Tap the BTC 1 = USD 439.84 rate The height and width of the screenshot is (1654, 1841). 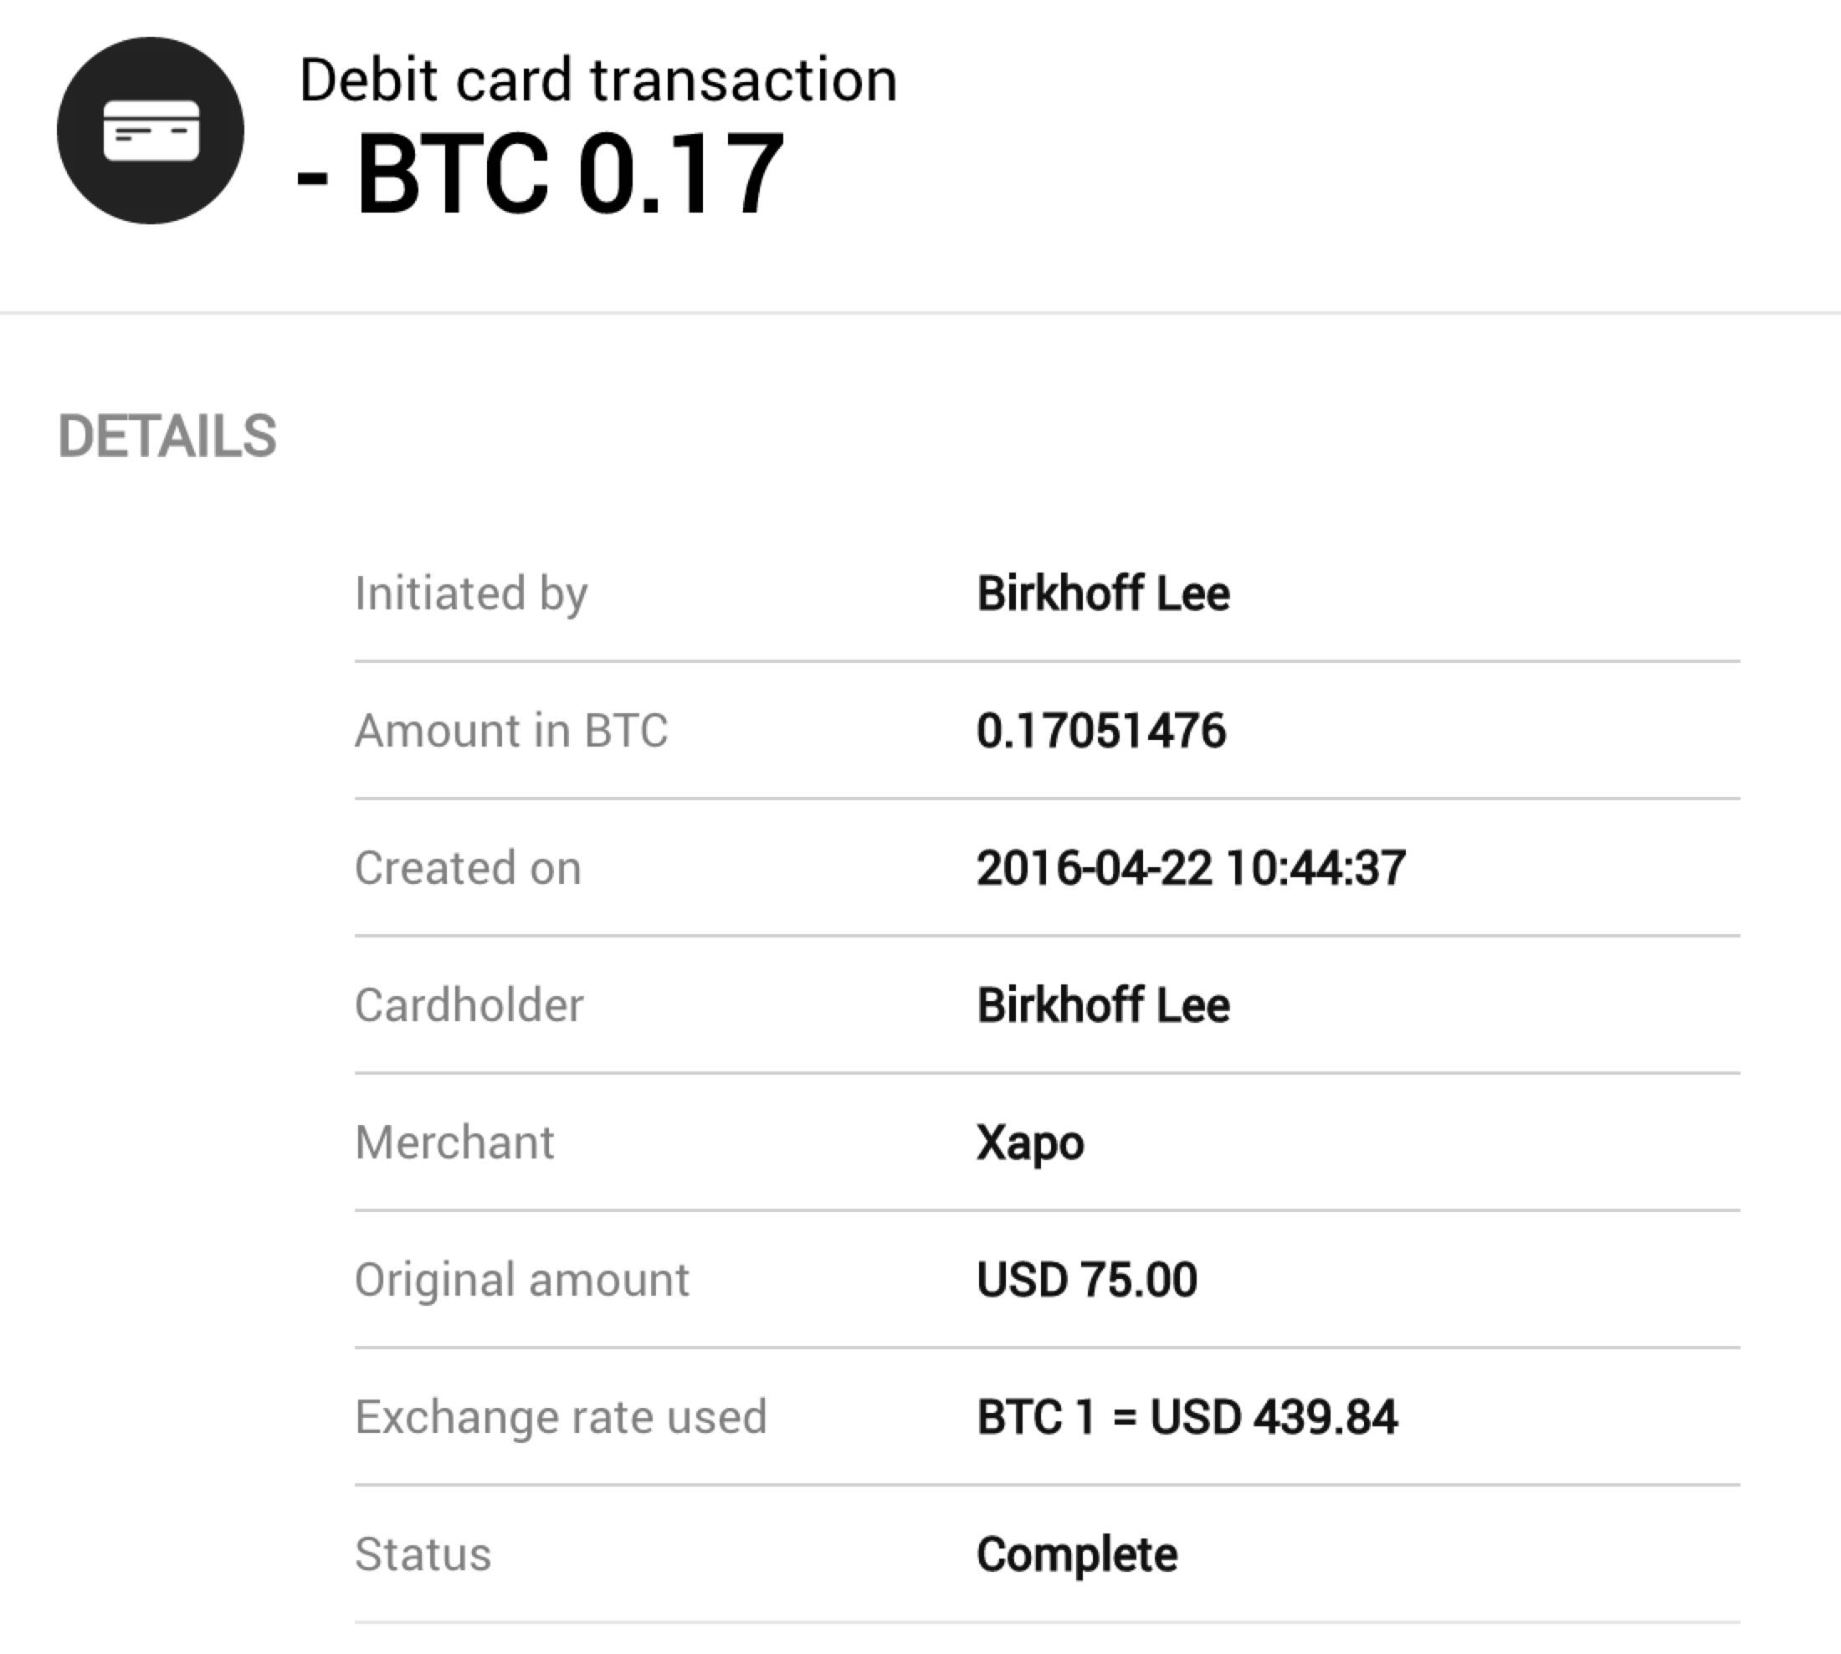click(x=1187, y=1417)
